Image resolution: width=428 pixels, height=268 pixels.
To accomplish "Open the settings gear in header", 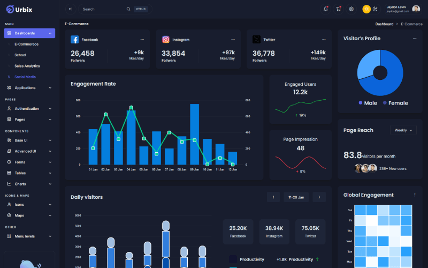I will click(351, 9).
